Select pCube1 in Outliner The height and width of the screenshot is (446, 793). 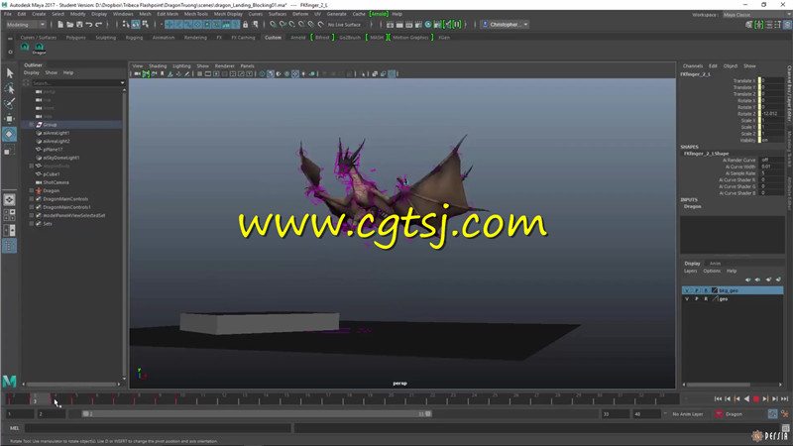(52, 174)
